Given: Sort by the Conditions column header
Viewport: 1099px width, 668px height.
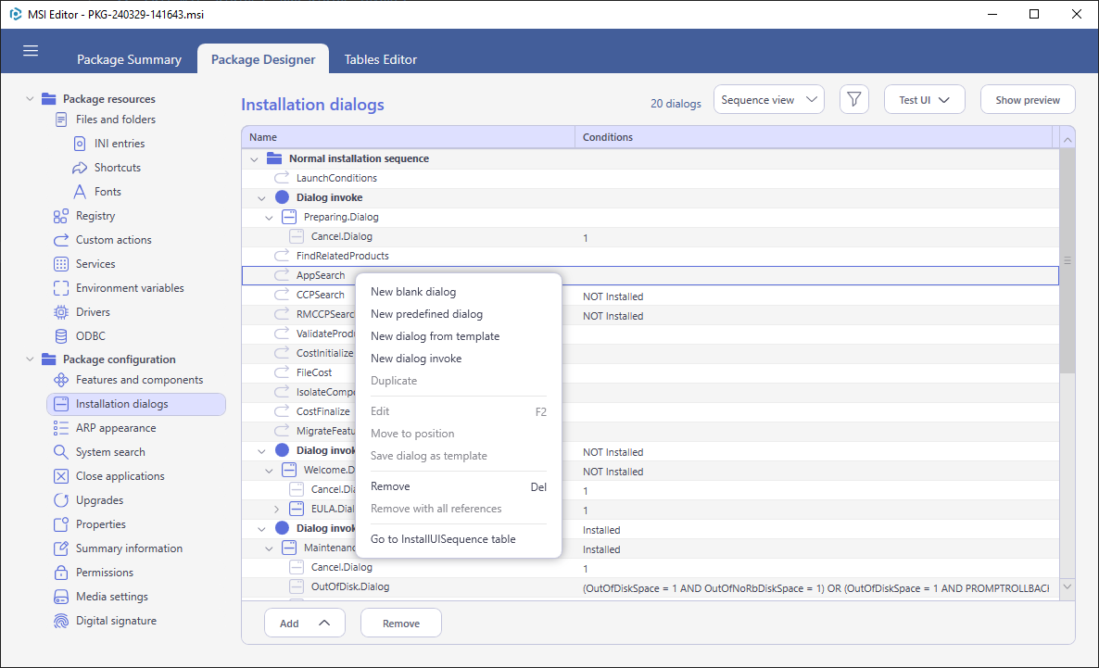Looking at the screenshot, I should pyautogui.click(x=814, y=137).
